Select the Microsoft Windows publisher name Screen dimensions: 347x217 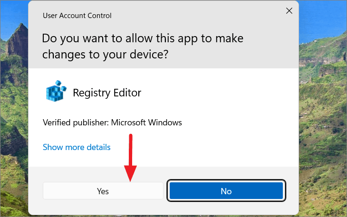[x=146, y=123]
